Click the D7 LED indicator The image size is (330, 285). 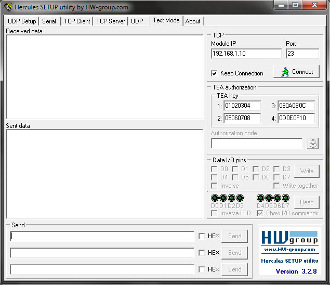click(285, 198)
